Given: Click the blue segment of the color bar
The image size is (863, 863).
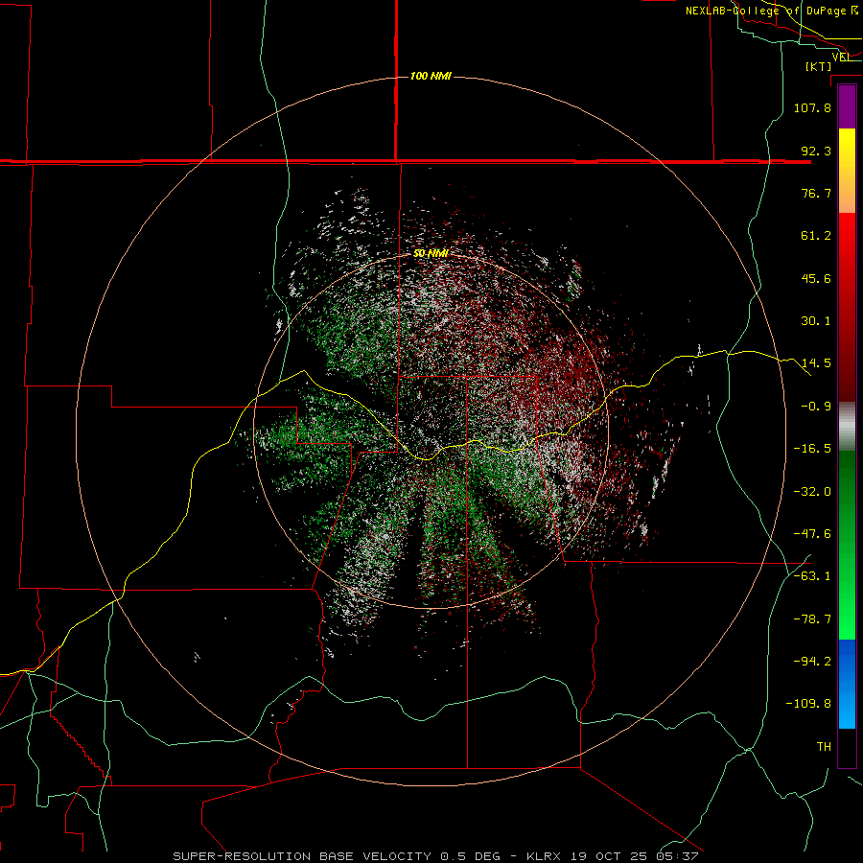Looking at the screenshot, I should 847,684.
